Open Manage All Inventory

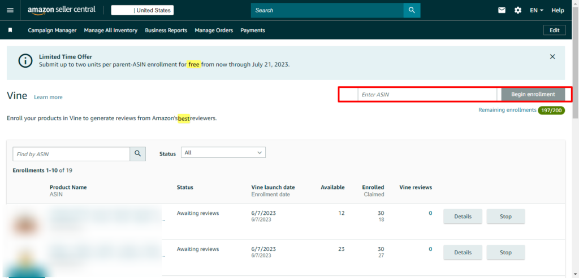(x=111, y=30)
